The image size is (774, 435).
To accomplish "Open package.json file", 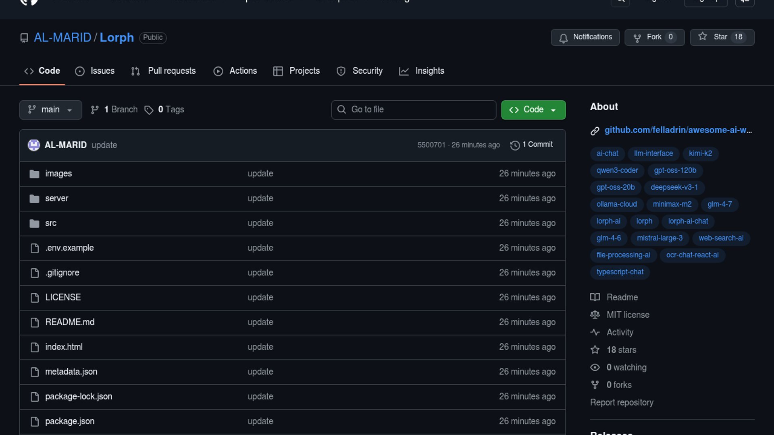I will coord(70,421).
